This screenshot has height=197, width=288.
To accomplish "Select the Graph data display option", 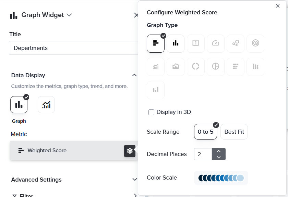I will (19, 105).
